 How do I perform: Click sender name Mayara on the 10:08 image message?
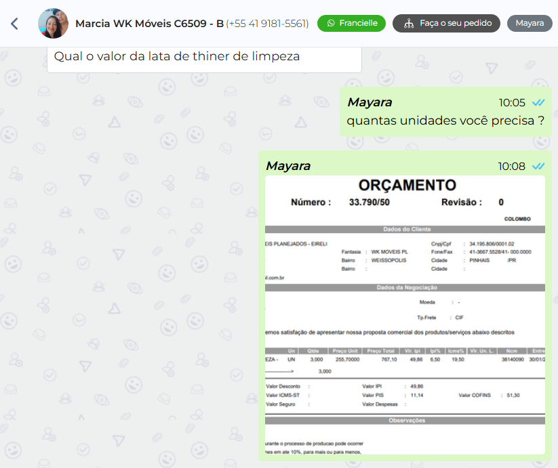click(x=288, y=166)
